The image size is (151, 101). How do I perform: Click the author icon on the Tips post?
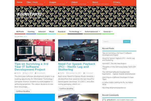(x=15, y=73)
